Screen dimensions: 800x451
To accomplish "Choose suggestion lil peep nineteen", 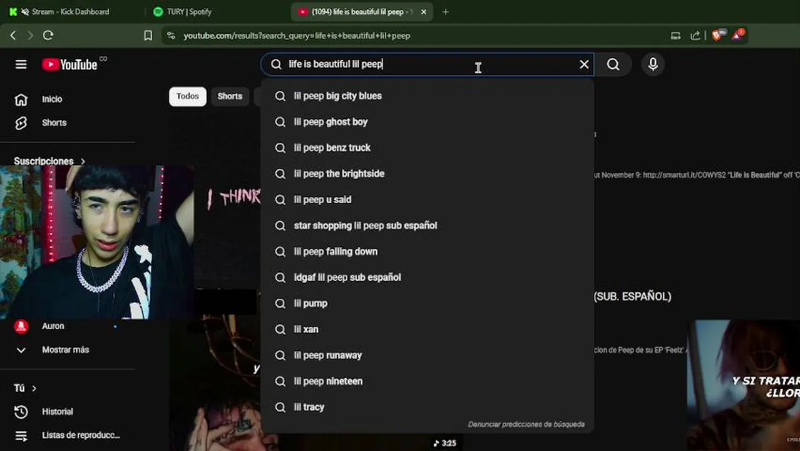I will click(427, 381).
